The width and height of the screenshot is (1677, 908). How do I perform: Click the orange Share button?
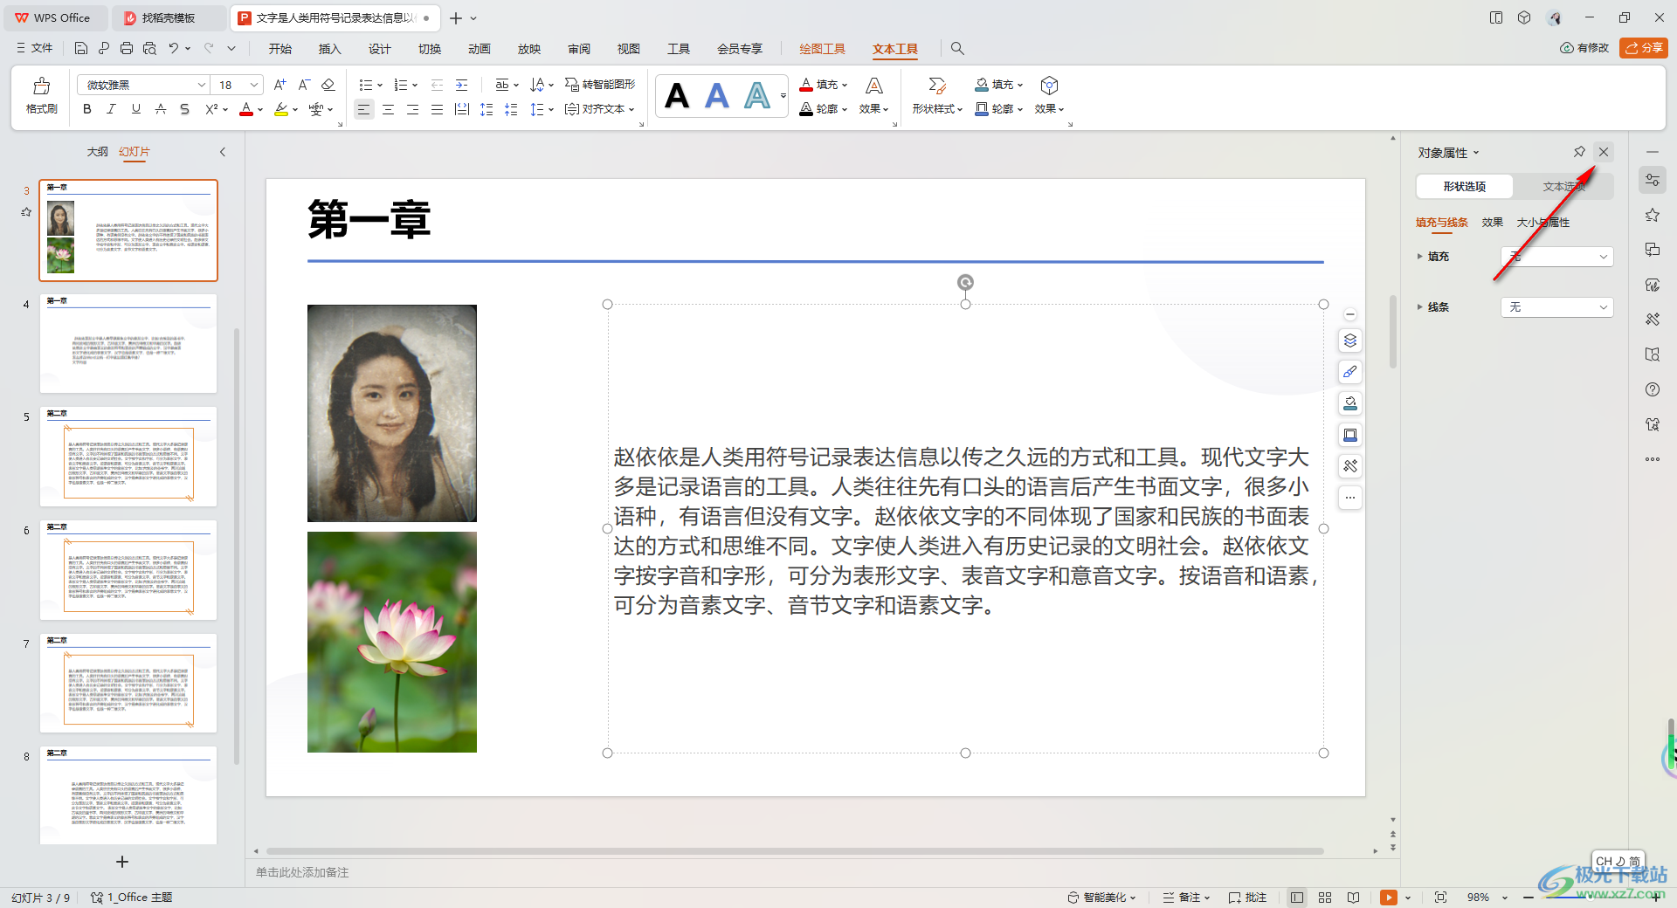(1644, 48)
